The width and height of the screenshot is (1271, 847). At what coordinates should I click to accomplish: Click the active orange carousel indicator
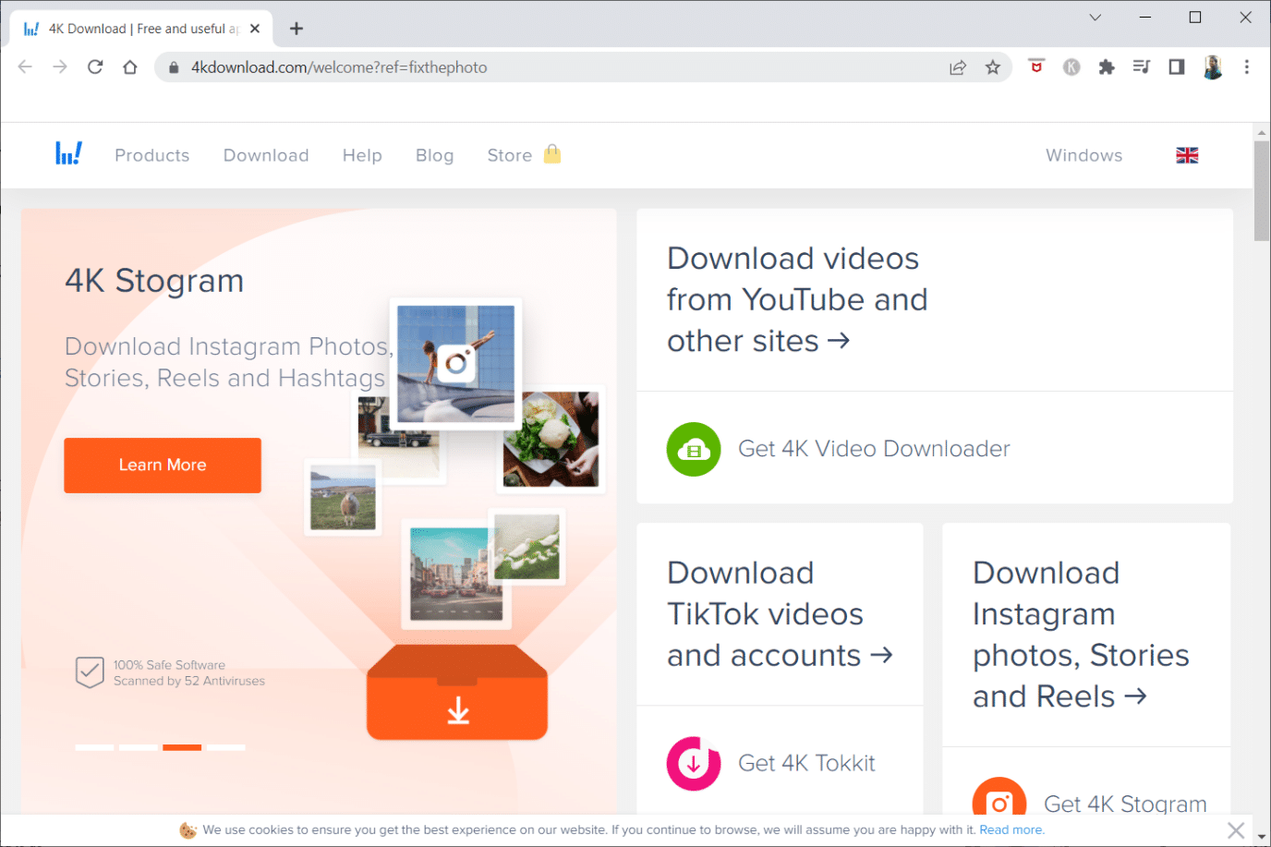coord(182,747)
